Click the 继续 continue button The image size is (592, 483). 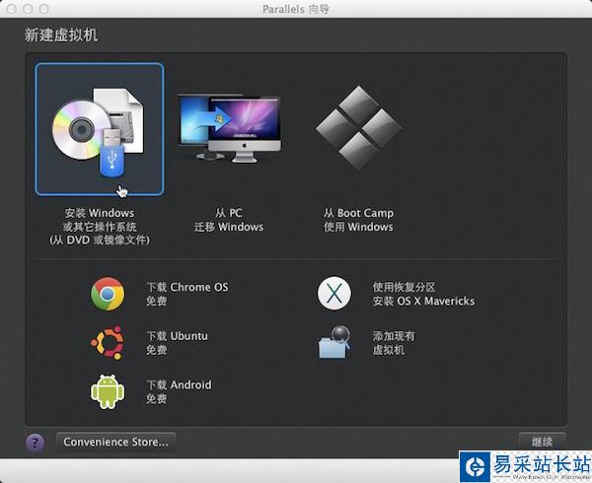(542, 442)
